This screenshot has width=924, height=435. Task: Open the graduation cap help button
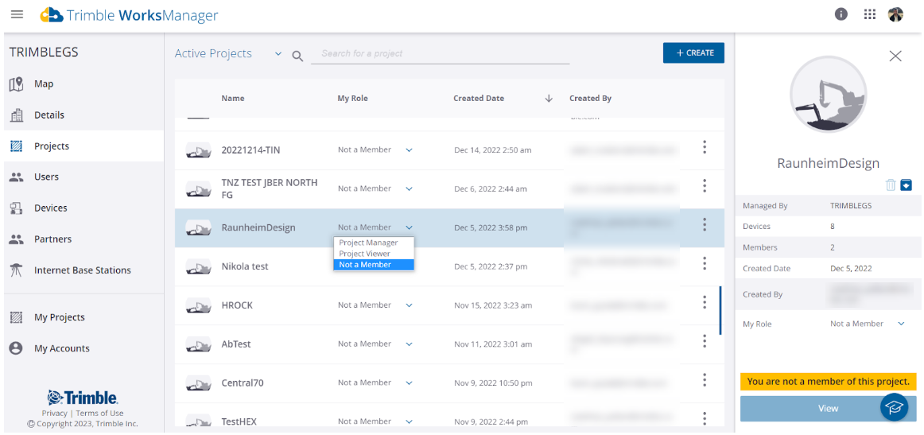coord(895,406)
